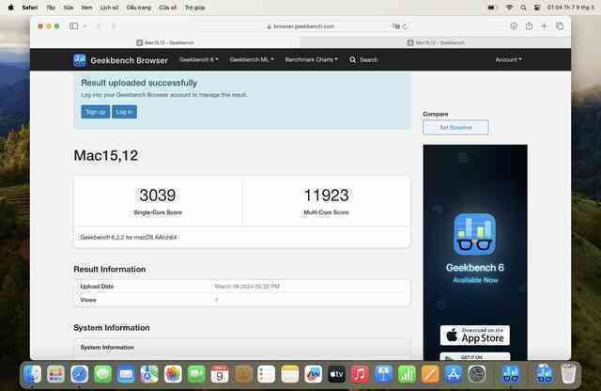Click the Log in button
601x391 pixels.
tap(124, 112)
